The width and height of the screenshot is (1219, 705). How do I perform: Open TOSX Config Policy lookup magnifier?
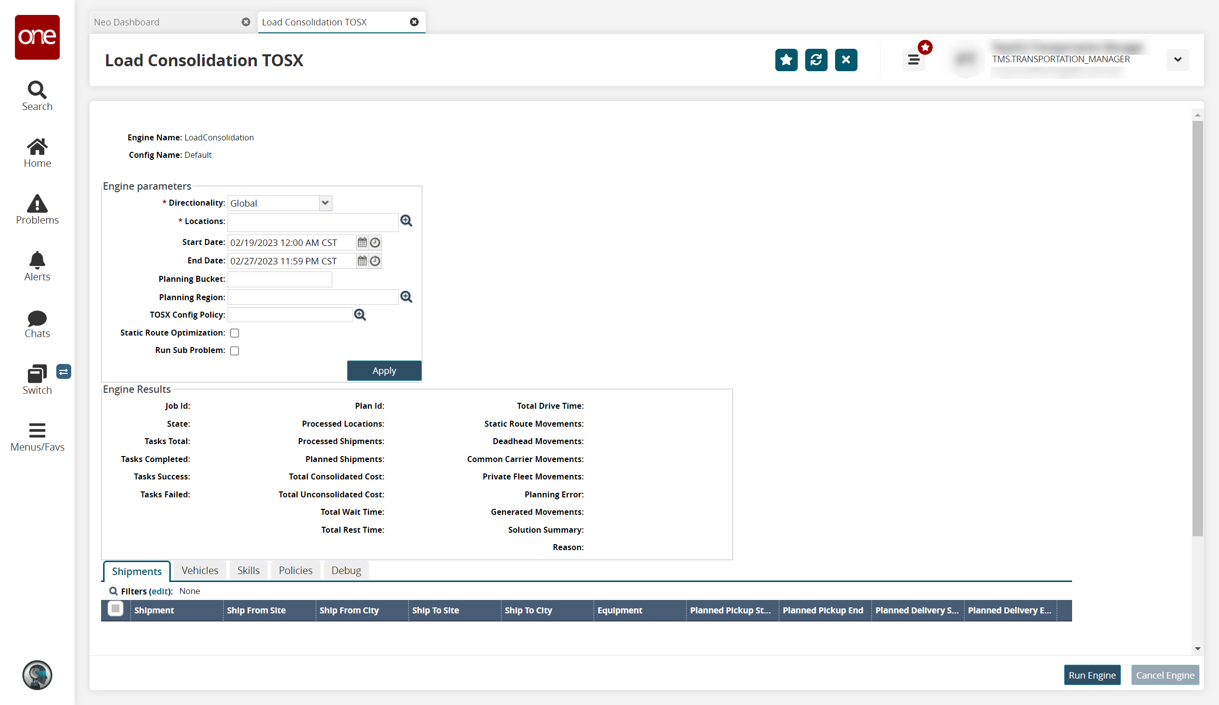[360, 315]
